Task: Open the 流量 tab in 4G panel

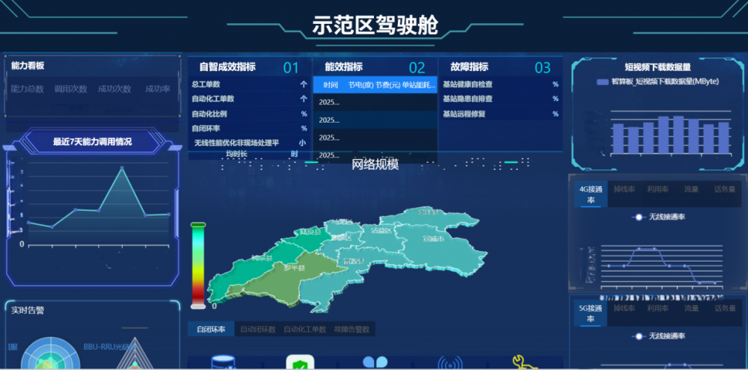Action: click(690, 190)
